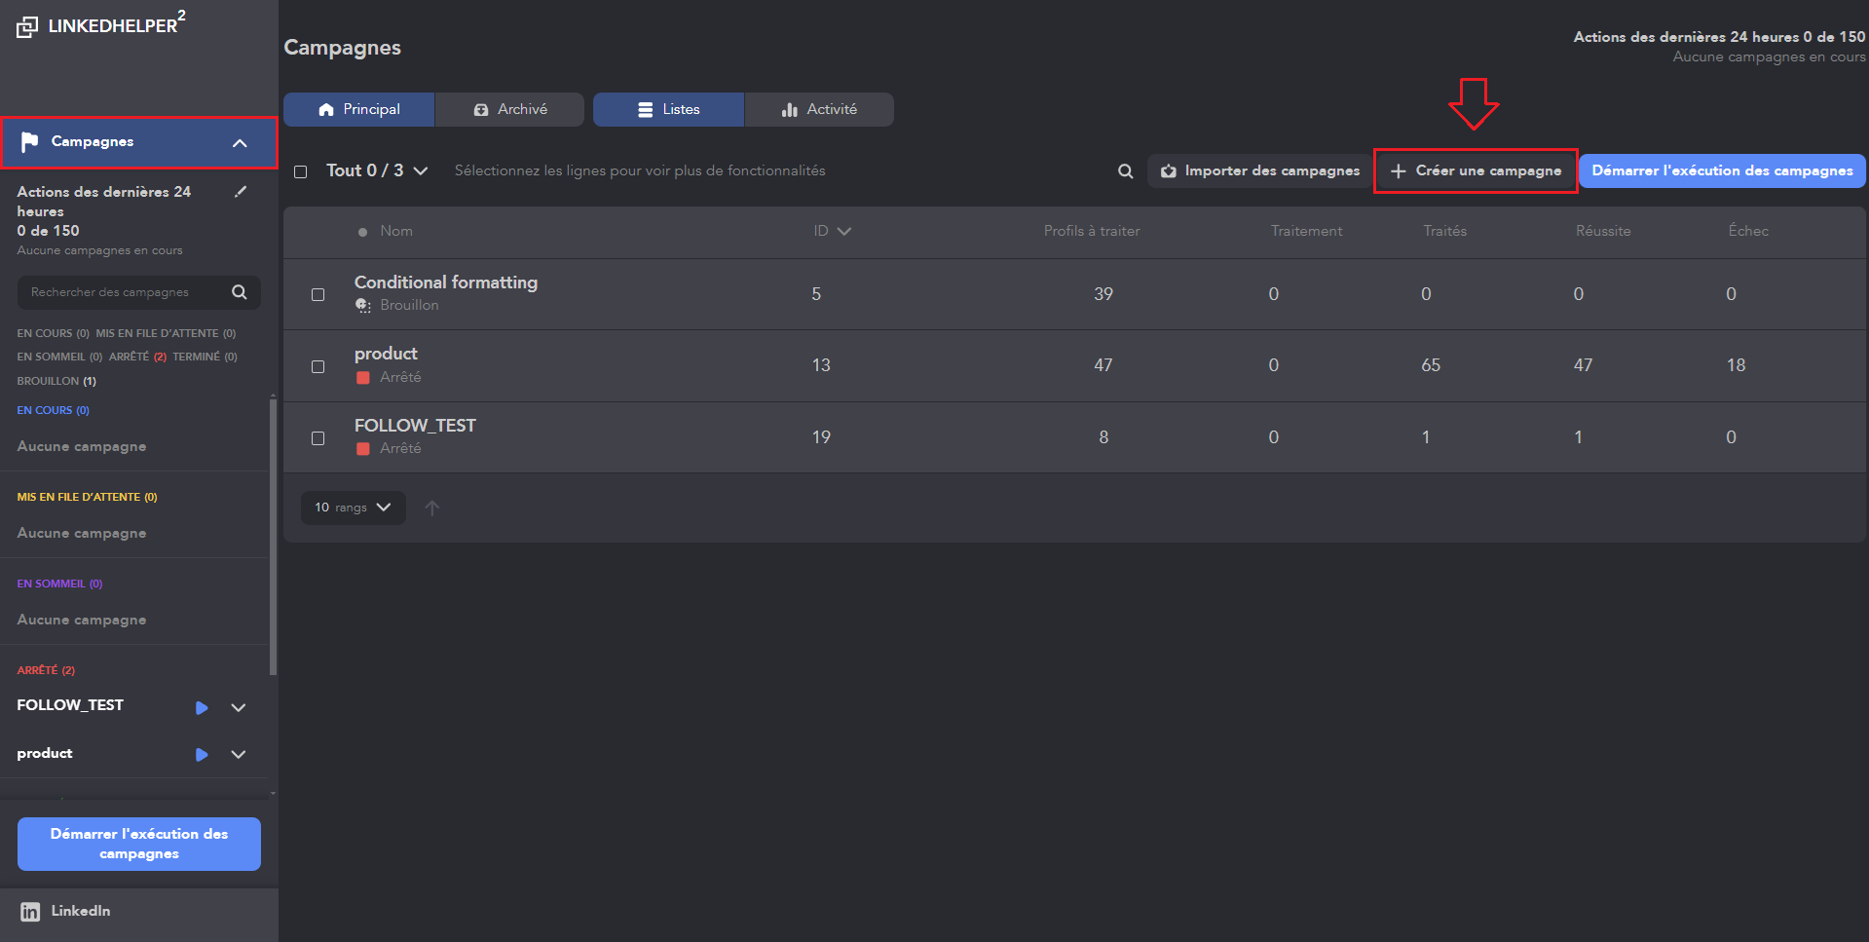This screenshot has width=1869, height=942.
Task: Click the pencil edit icon beside daily actions
Action: click(241, 192)
